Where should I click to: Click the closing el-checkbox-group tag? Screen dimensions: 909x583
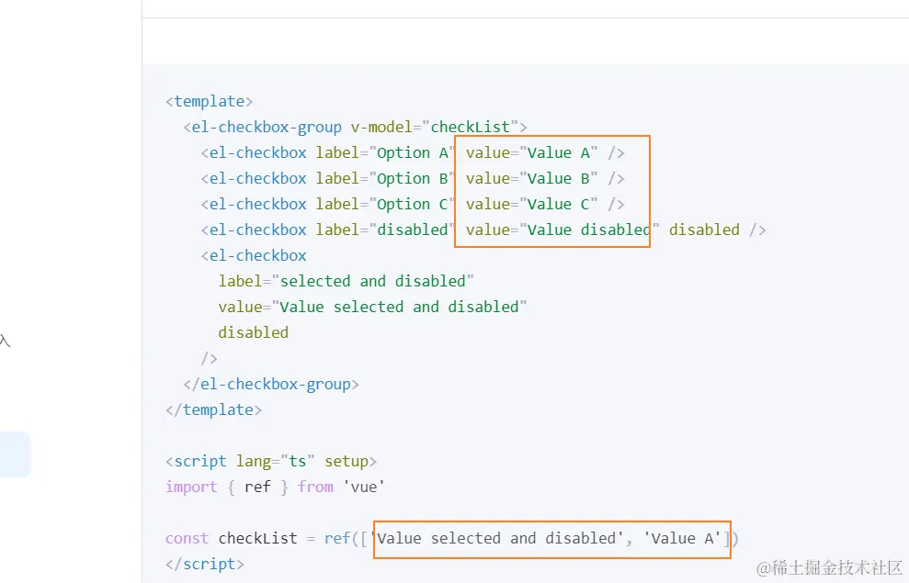click(271, 384)
